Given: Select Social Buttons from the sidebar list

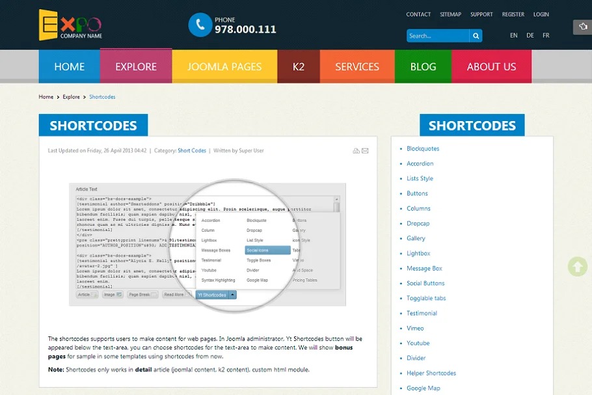Looking at the screenshot, I should click(425, 283).
